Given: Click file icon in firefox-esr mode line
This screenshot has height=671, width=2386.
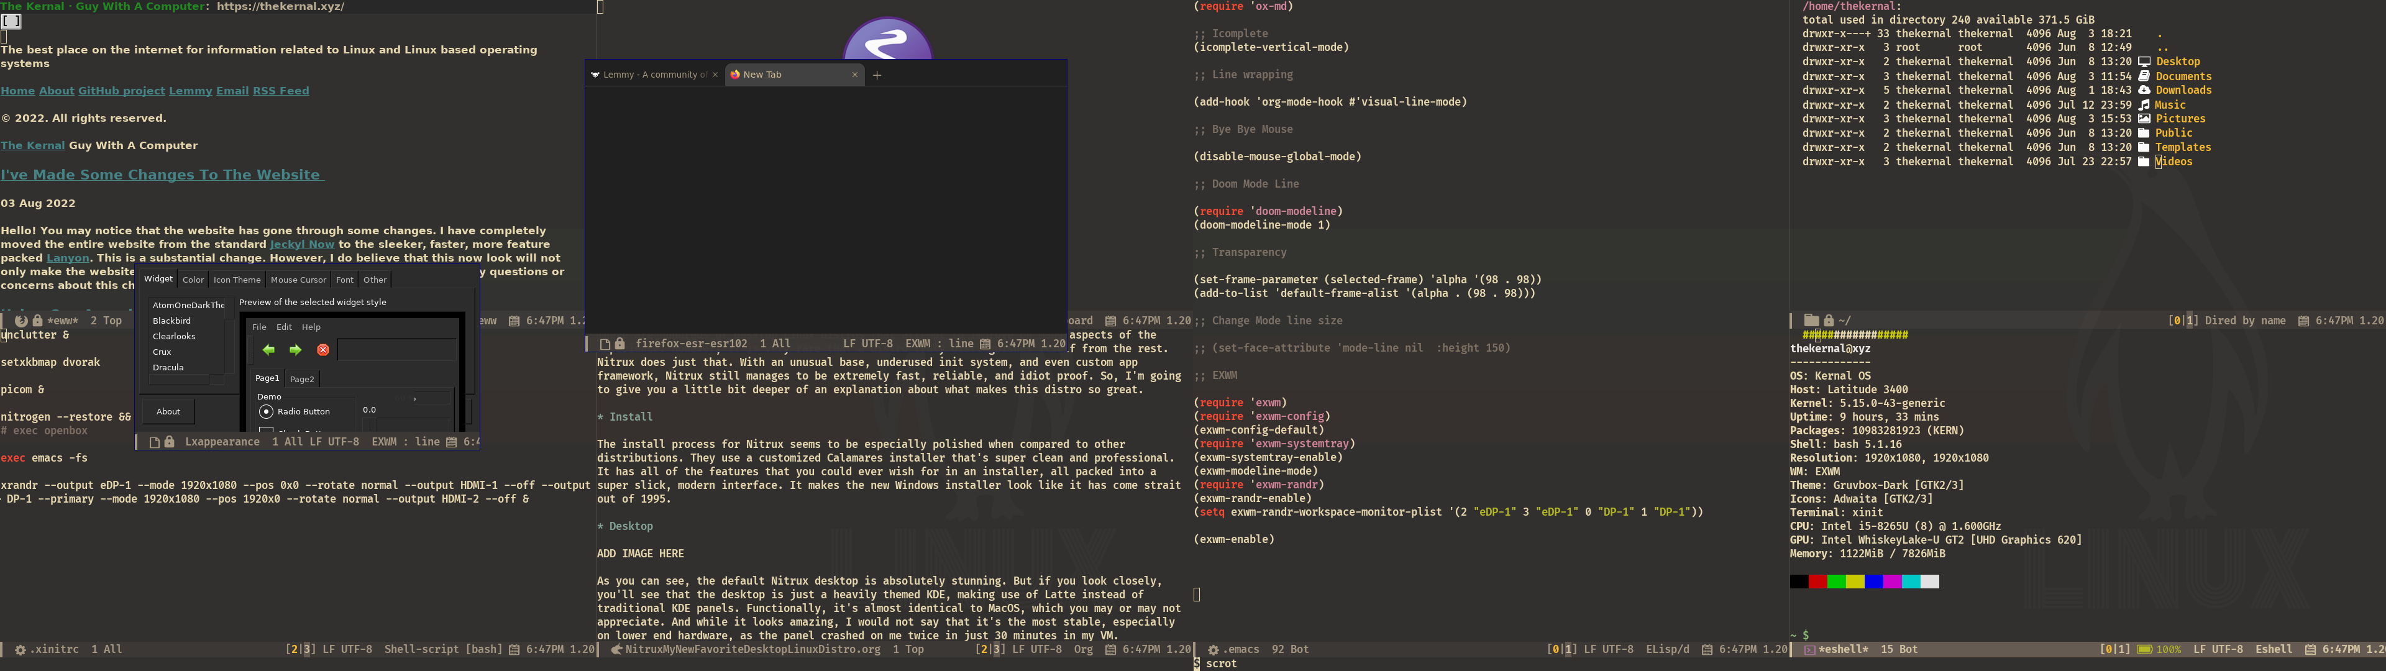Looking at the screenshot, I should (604, 344).
